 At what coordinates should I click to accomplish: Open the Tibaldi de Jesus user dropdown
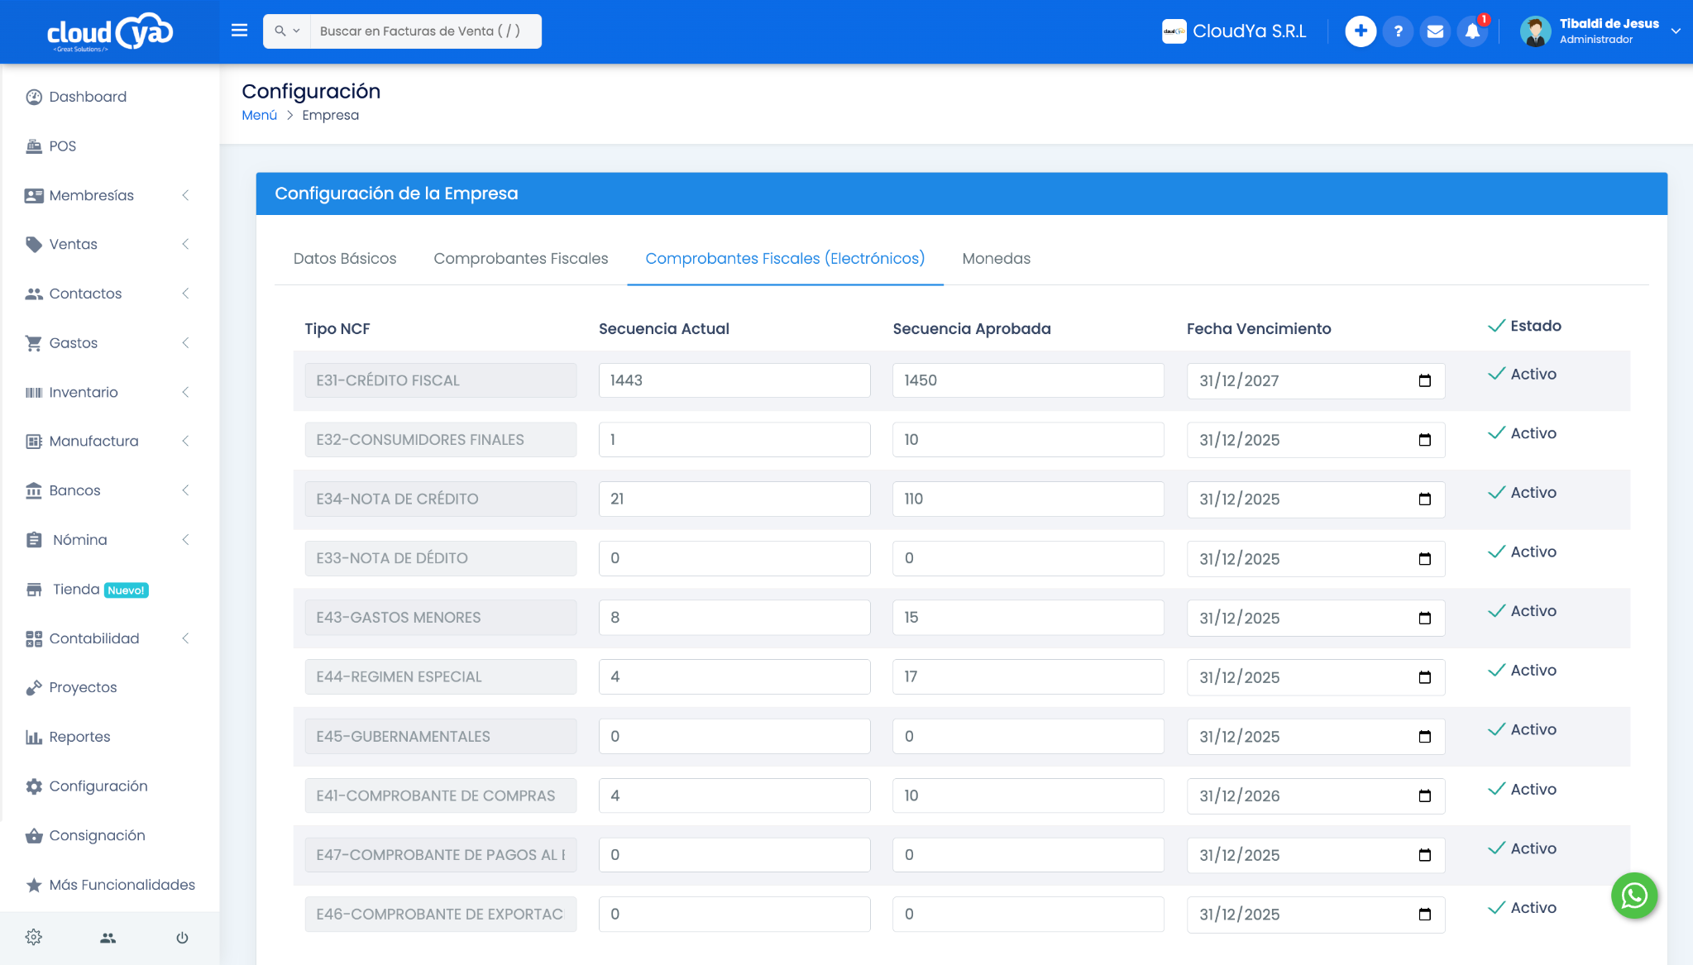pyautogui.click(x=1601, y=31)
